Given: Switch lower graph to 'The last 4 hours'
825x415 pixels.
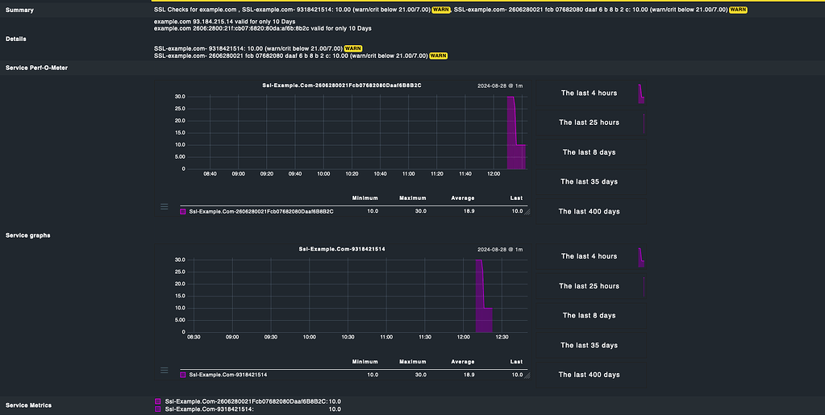Looking at the screenshot, I should click(589, 256).
